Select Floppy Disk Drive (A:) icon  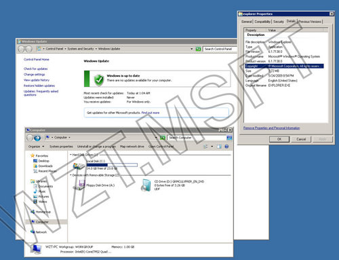pos(79,185)
